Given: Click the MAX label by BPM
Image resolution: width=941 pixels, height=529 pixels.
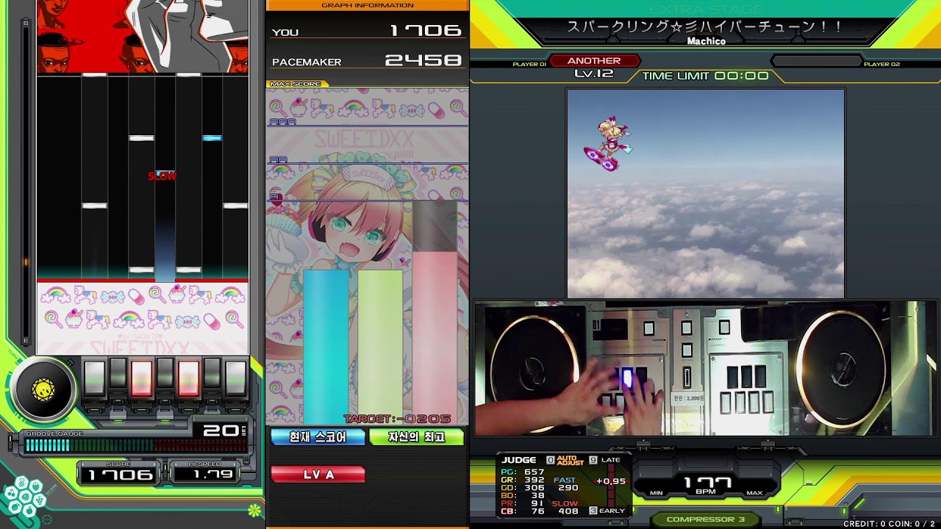Looking at the screenshot, I should pyautogui.click(x=754, y=493).
